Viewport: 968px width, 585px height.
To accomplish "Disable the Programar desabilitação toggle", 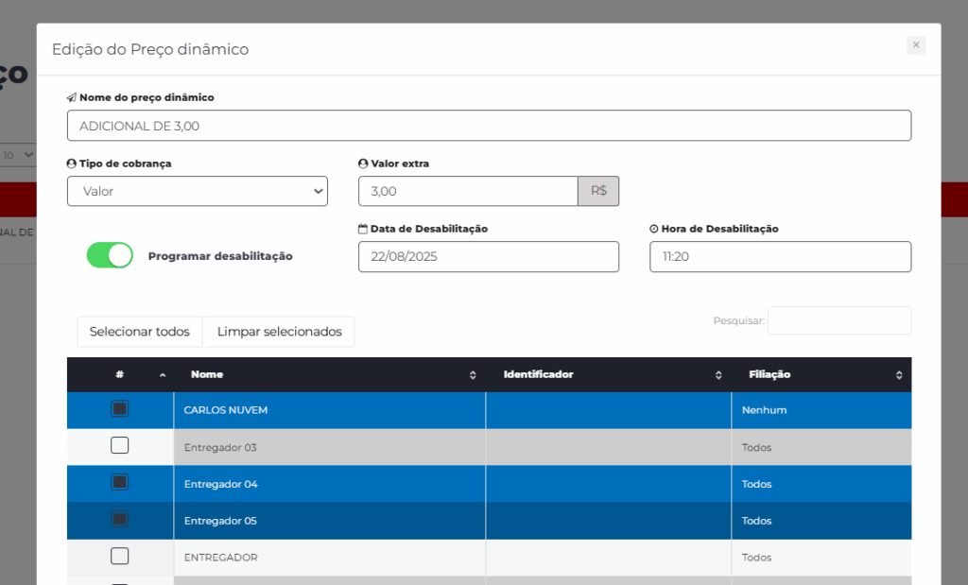I will click(x=110, y=255).
